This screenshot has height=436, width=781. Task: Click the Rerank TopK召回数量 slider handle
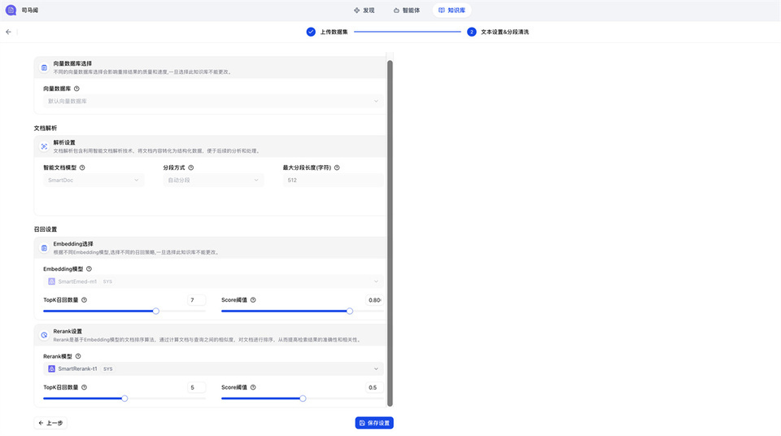coord(124,399)
